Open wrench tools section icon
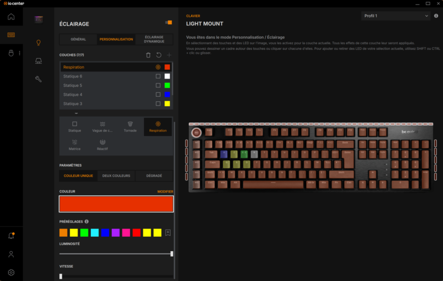Image resolution: width=443 pixels, height=281 pixels. pyautogui.click(x=38, y=79)
